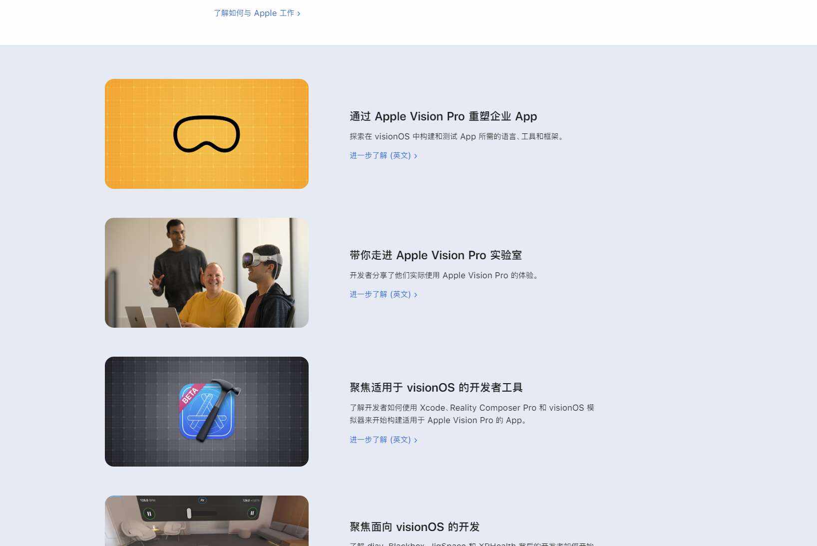817x546 pixels.
Task: Click the white crossfader slider handle
Action: pos(189,513)
